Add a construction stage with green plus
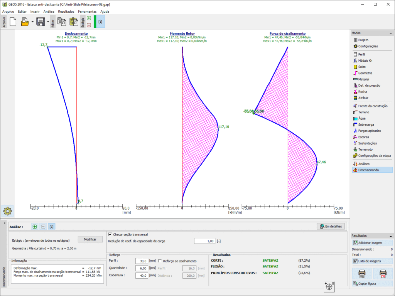 click(x=89, y=18)
